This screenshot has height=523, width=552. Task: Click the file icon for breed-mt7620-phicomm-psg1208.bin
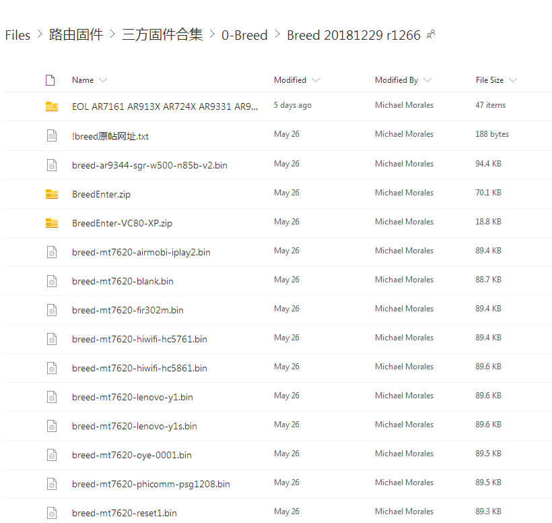[52, 484]
